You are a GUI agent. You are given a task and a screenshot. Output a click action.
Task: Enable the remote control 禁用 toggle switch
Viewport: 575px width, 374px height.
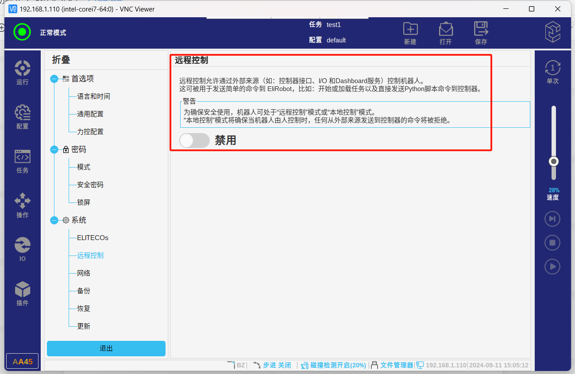194,141
